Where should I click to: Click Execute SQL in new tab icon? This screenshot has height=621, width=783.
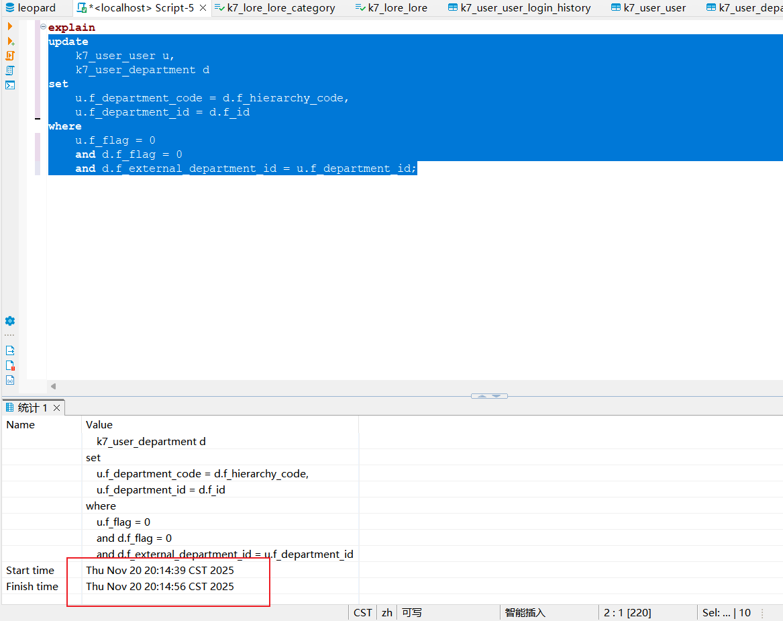pyautogui.click(x=10, y=41)
